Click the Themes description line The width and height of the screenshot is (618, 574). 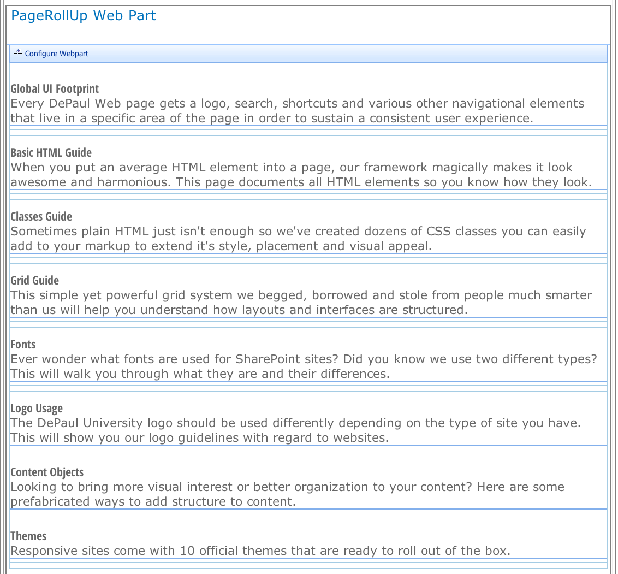coord(260,551)
